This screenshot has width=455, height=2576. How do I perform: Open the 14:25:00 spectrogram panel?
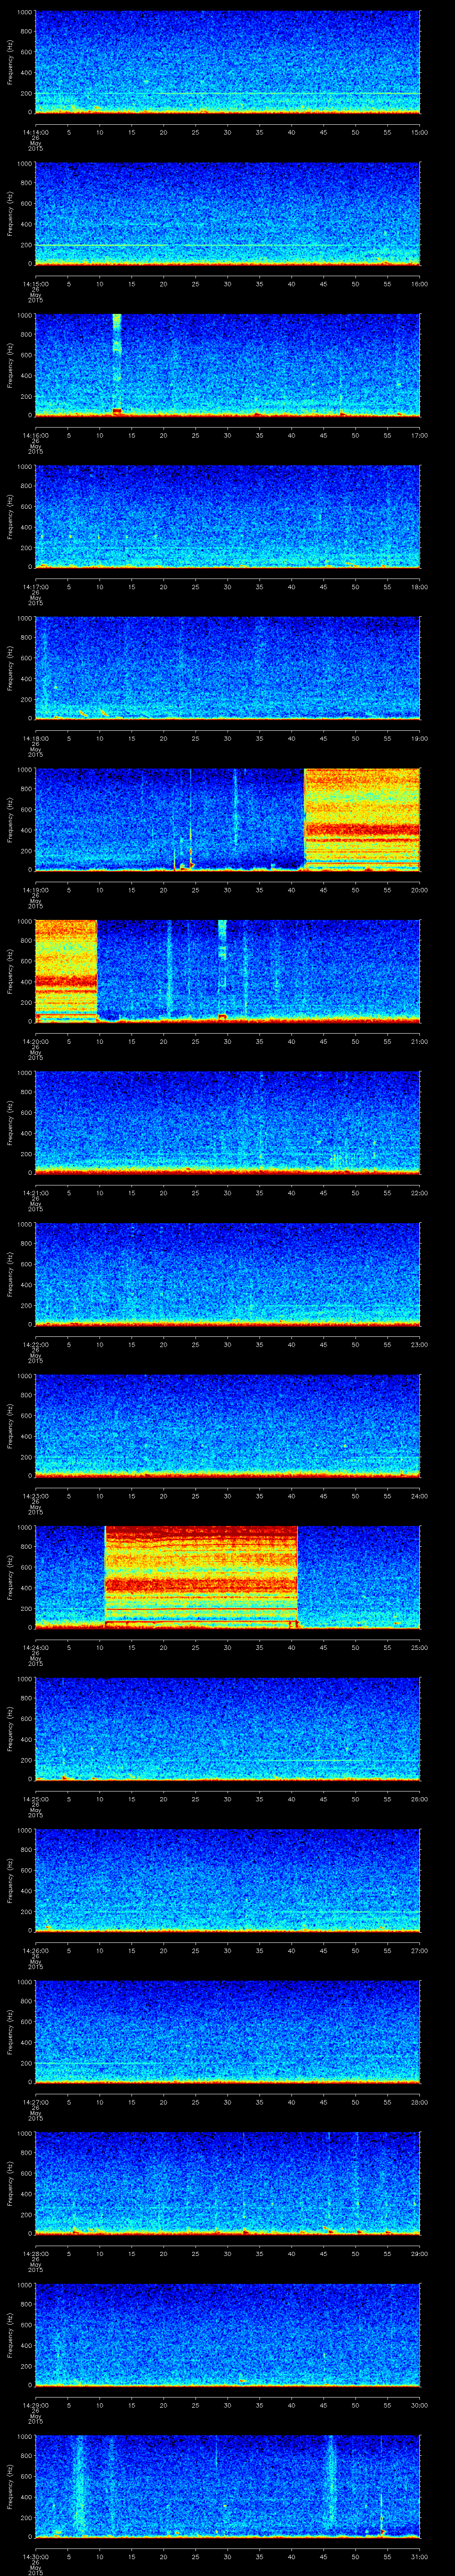pos(227,1729)
